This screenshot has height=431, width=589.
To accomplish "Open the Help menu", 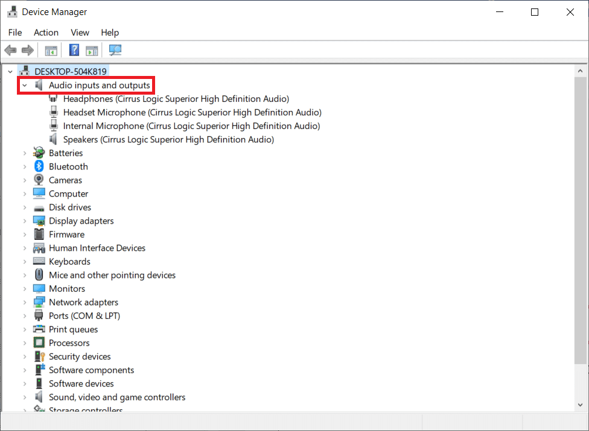I will click(110, 33).
